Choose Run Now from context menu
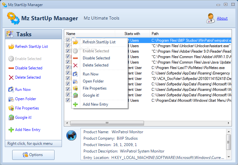Image resolution: width=238 pixels, height=165 pixels. click(99, 74)
